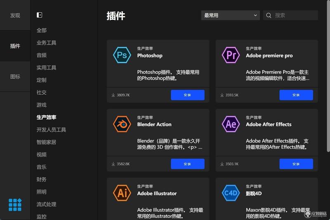Click the 3593.5K download count
This screenshot has width=330, height=220.
232,95
